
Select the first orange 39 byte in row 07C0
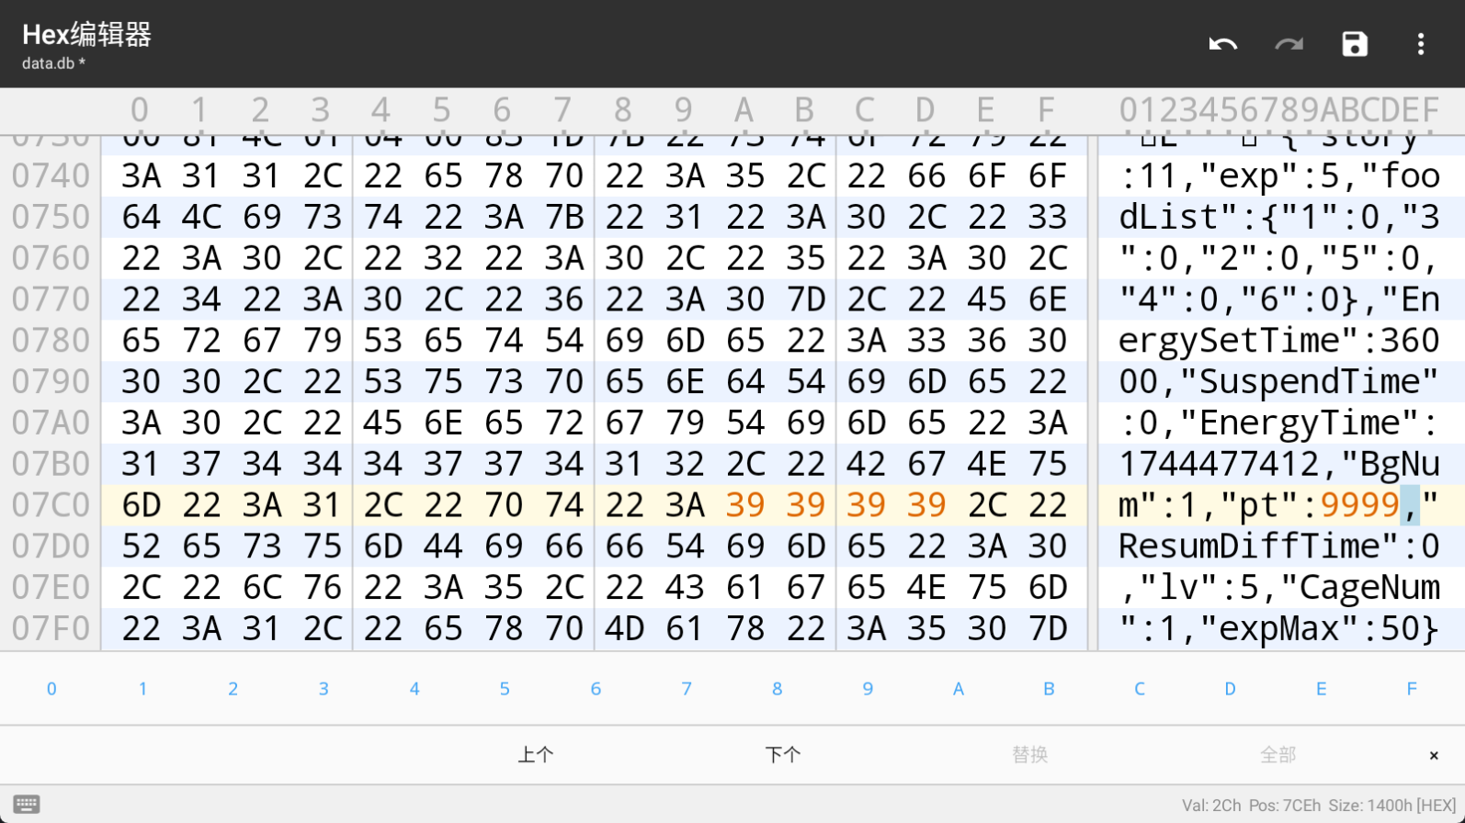744,505
